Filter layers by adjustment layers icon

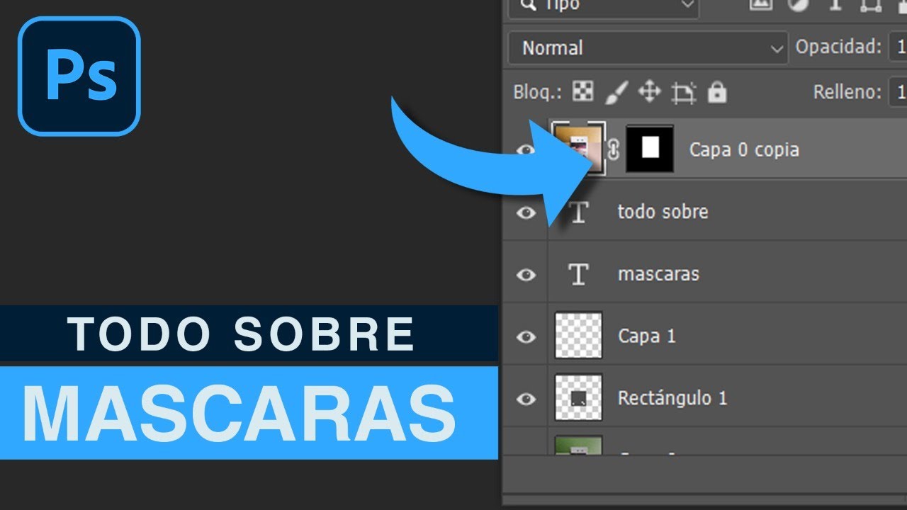[x=799, y=5]
